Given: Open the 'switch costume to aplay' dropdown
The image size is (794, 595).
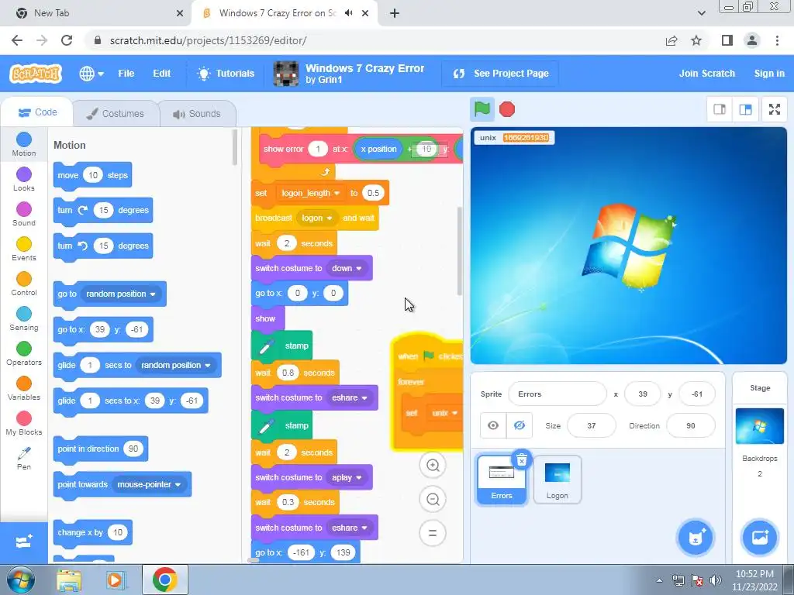Looking at the screenshot, I should pyautogui.click(x=347, y=477).
